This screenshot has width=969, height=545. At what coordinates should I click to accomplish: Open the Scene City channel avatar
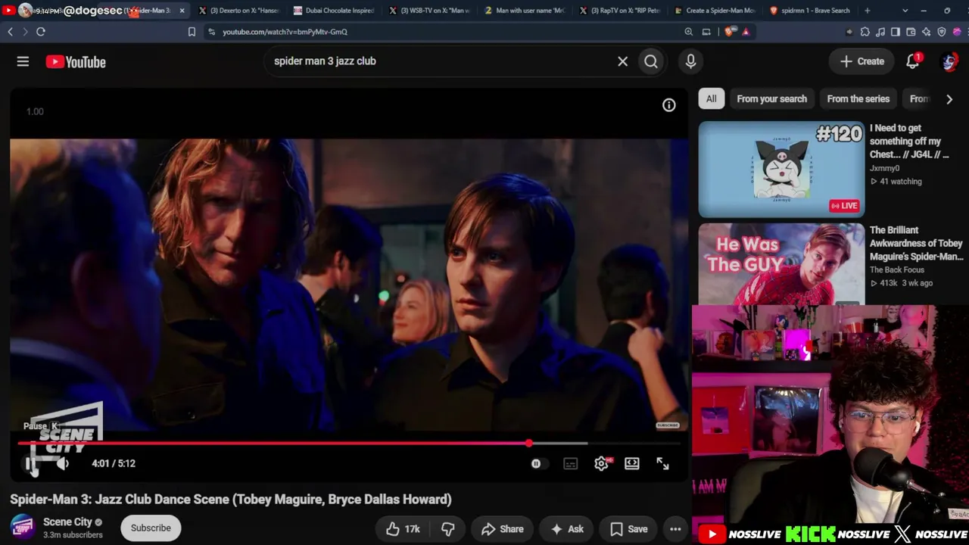coord(23,527)
